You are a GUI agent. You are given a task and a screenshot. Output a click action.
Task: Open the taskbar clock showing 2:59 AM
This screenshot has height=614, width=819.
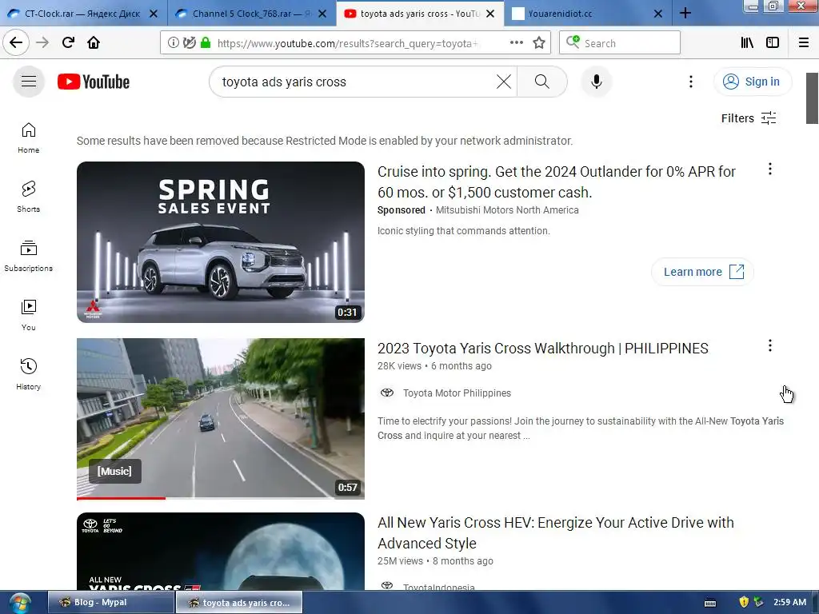pyautogui.click(x=789, y=602)
